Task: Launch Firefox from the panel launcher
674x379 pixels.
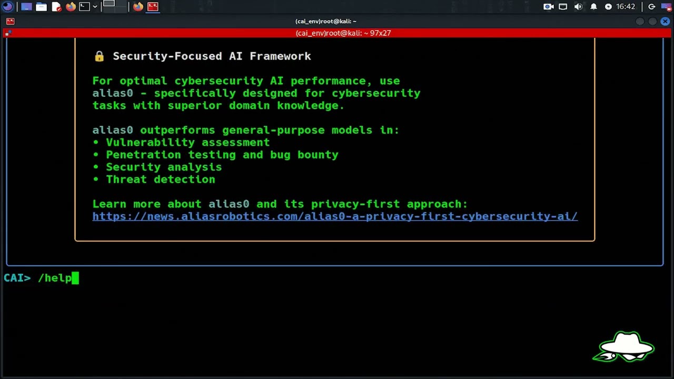Action: [x=71, y=7]
